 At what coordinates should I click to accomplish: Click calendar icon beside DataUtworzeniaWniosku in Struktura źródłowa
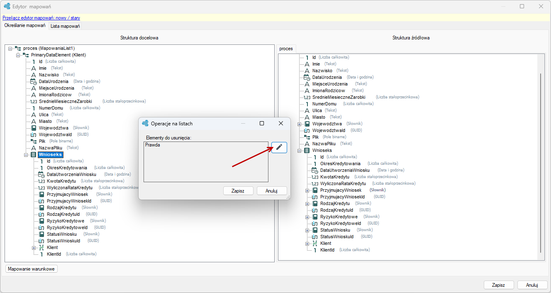315,170
